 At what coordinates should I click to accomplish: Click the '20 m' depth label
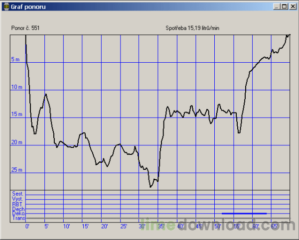coord(16,142)
